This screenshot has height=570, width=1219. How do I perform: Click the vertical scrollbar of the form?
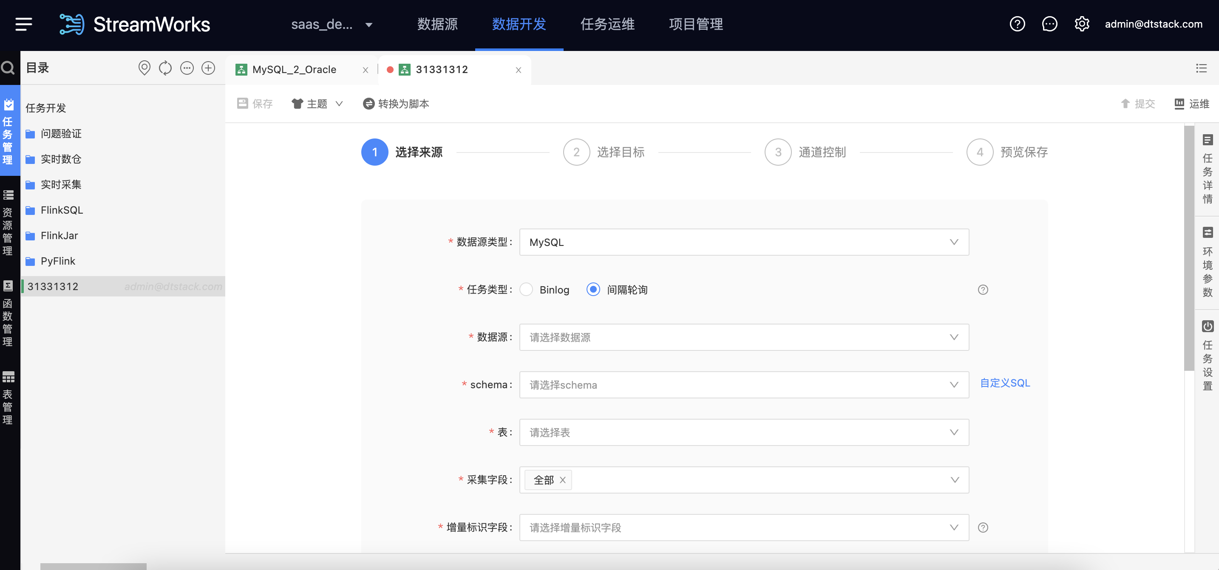click(x=1189, y=248)
